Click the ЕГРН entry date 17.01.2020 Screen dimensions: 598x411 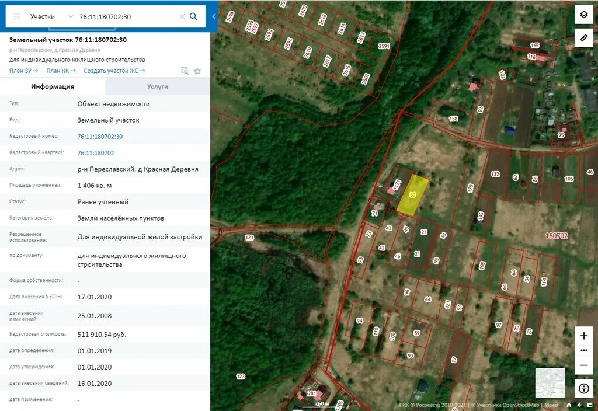(x=95, y=297)
